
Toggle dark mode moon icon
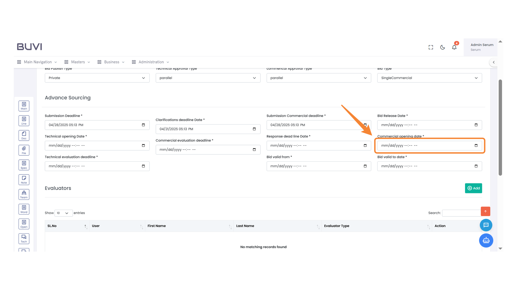(442, 47)
